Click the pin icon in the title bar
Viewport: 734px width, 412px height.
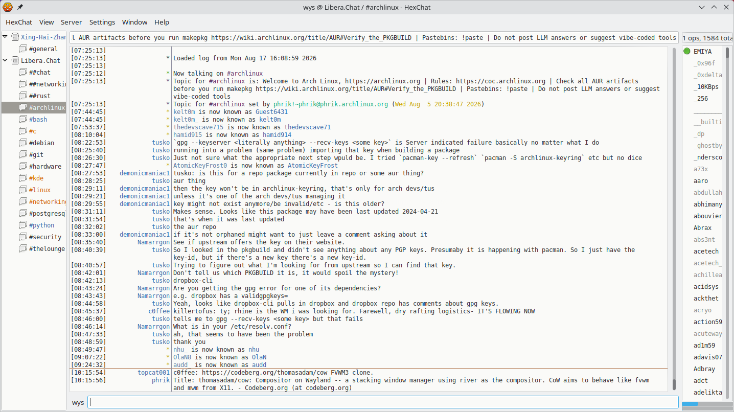(x=20, y=7)
